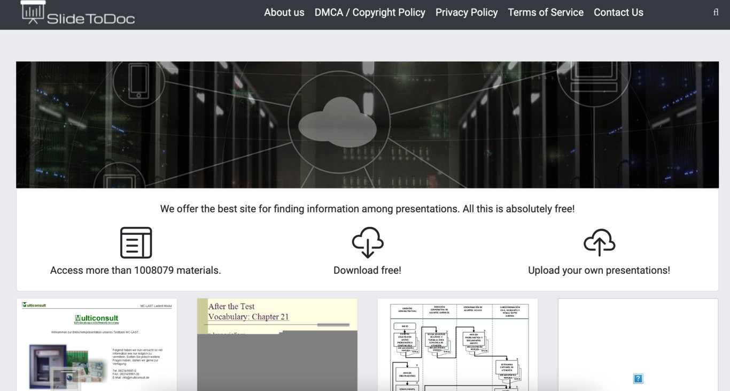Click the 'We offer the best site' tagline
The width and height of the screenshot is (730, 391).
tap(367, 209)
